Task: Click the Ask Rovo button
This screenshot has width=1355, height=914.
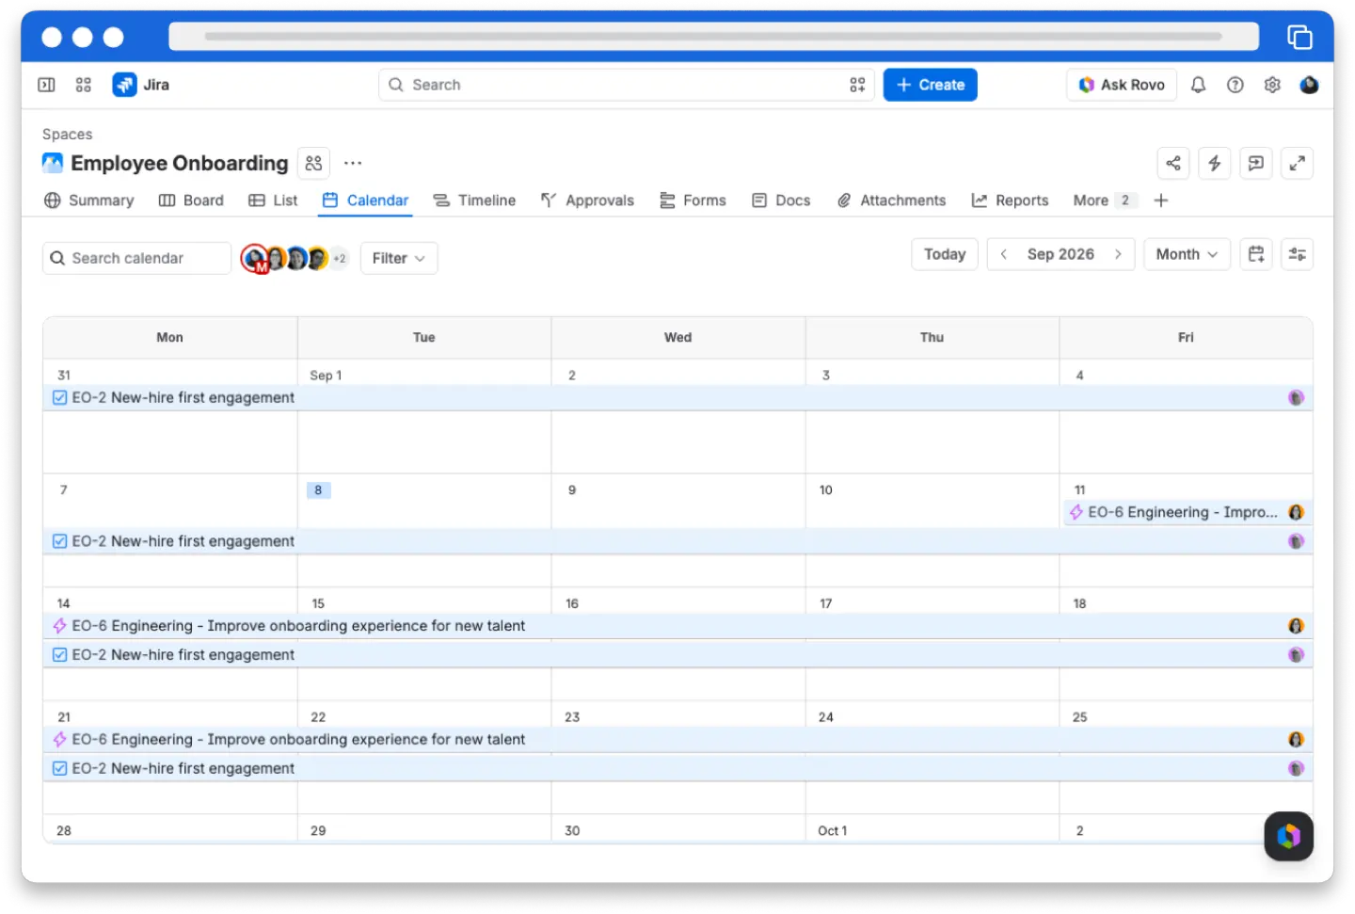Action: pyautogui.click(x=1122, y=85)
